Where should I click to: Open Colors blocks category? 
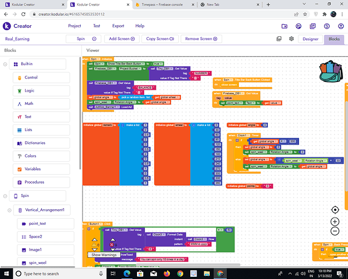coord(41,156)
